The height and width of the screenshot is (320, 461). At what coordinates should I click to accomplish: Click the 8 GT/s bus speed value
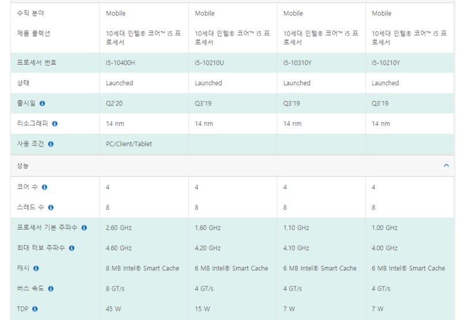(115, 289)
